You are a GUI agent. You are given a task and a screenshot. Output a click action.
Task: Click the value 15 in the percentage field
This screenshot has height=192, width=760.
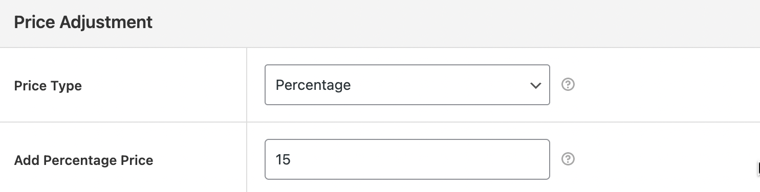coord(283,159)
